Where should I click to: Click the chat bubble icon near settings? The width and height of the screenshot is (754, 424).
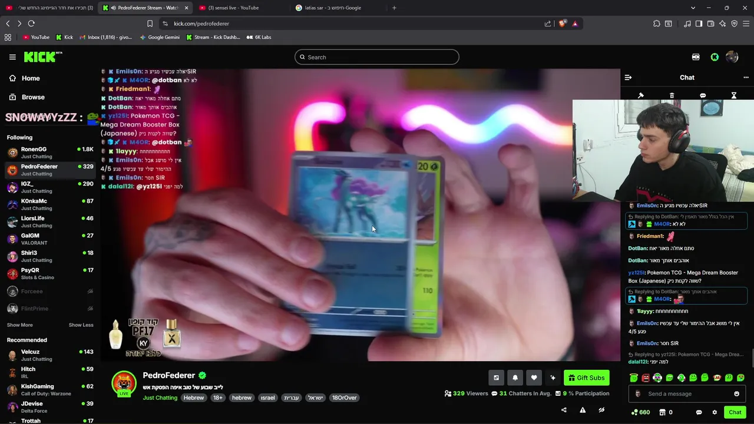tap(699, 412)
